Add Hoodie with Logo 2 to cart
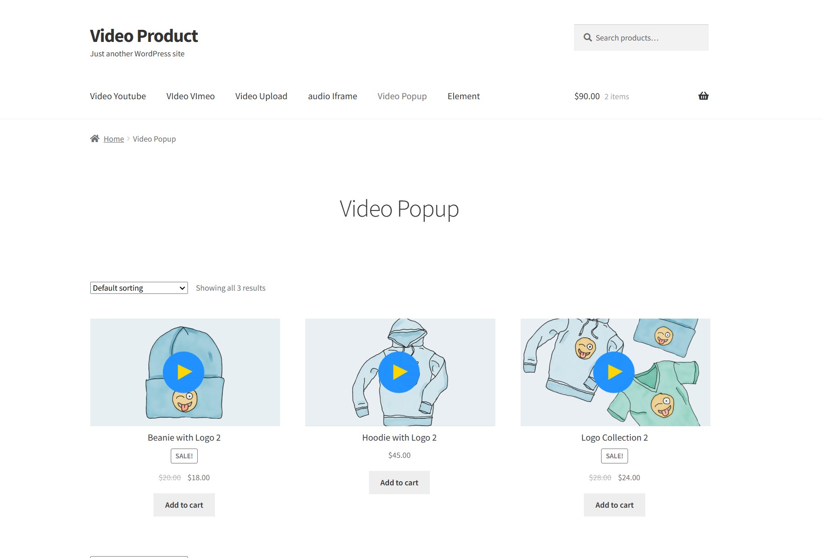Image resolution: width=823 pixels, height=558 pixels. pos(399,482)
